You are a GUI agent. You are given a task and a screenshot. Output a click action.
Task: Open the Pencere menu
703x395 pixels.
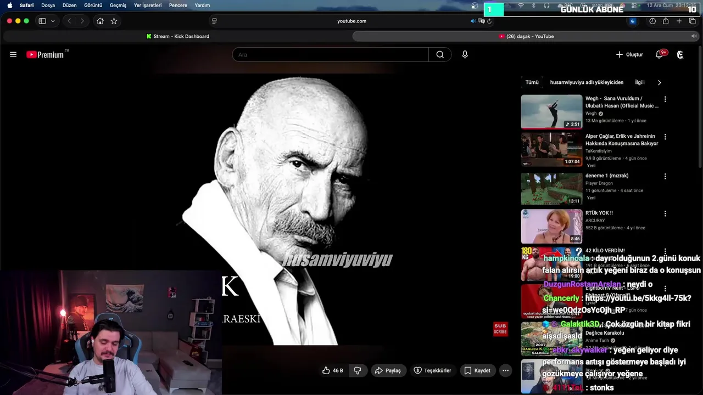click(178, 5)
